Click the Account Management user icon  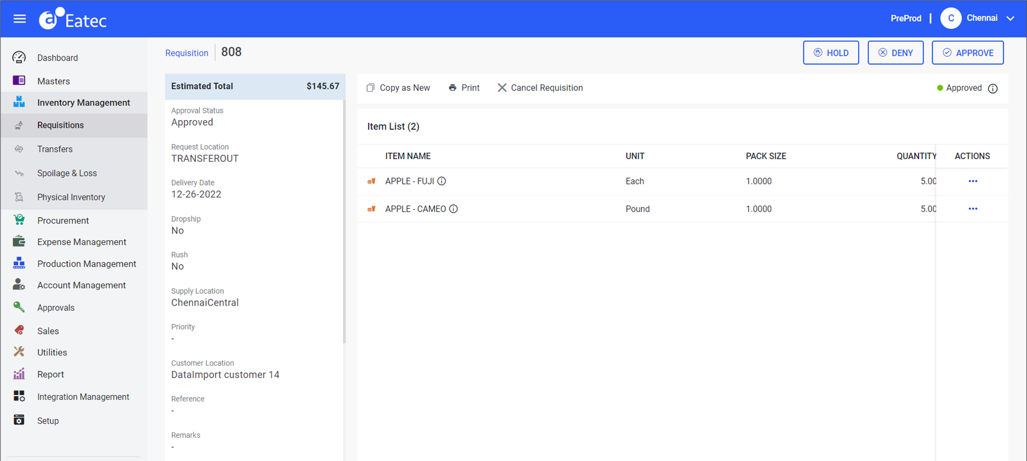click(19, 285)
